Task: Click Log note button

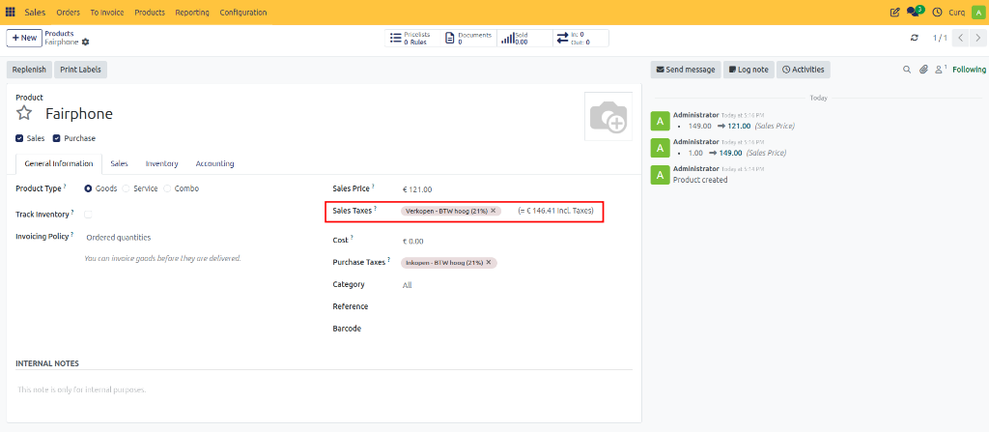Action: point(749,70)
